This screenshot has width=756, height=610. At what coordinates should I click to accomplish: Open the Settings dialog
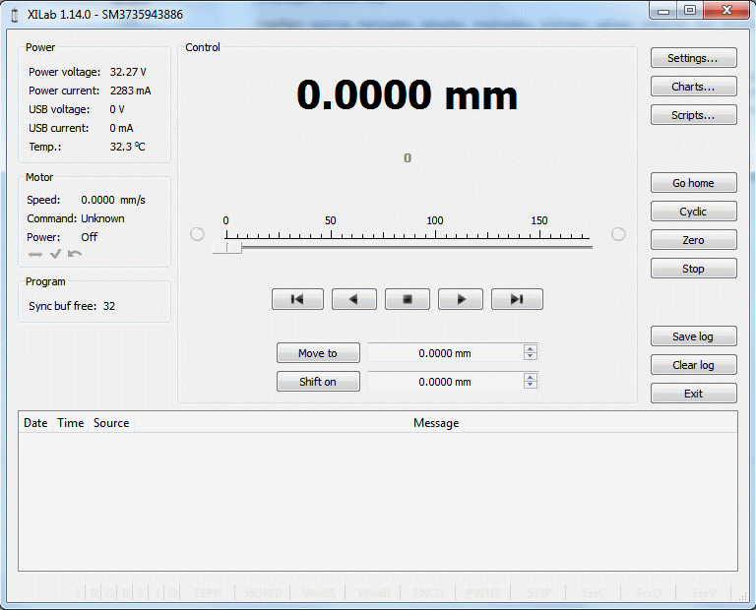693,58
